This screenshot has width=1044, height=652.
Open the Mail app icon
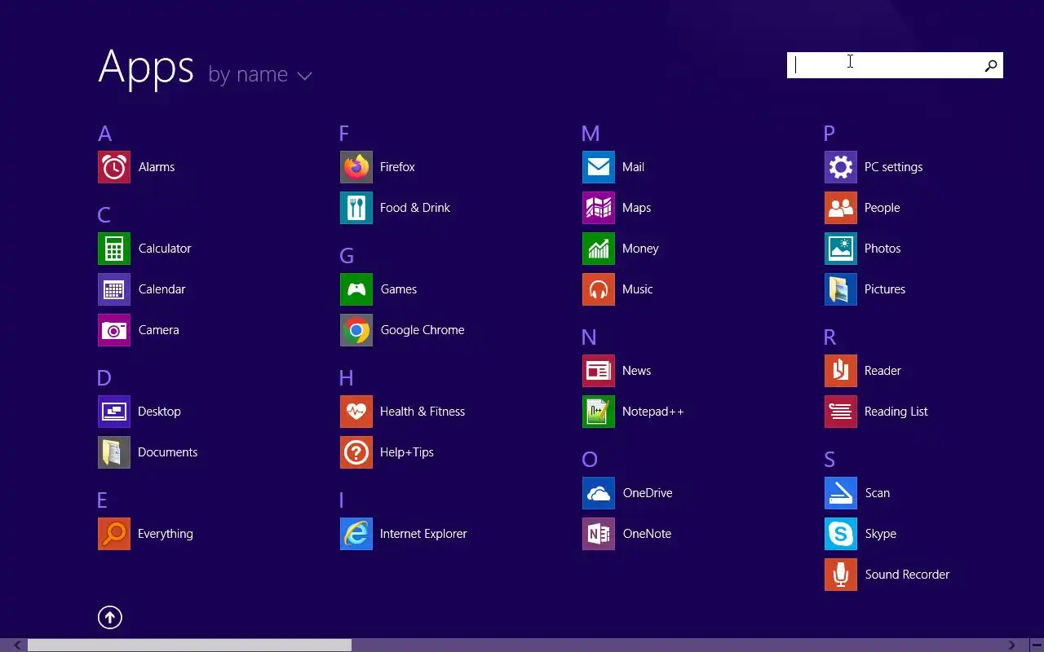coord(599,167)
